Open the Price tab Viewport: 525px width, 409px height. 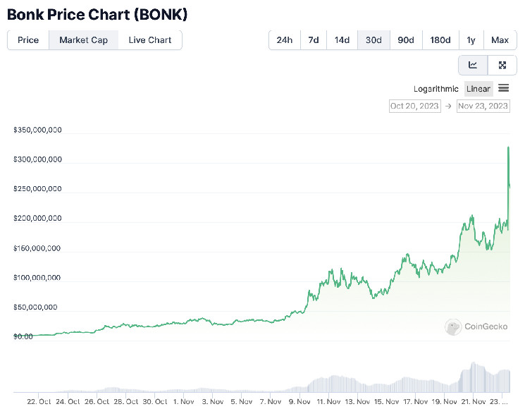click(28, 40)
